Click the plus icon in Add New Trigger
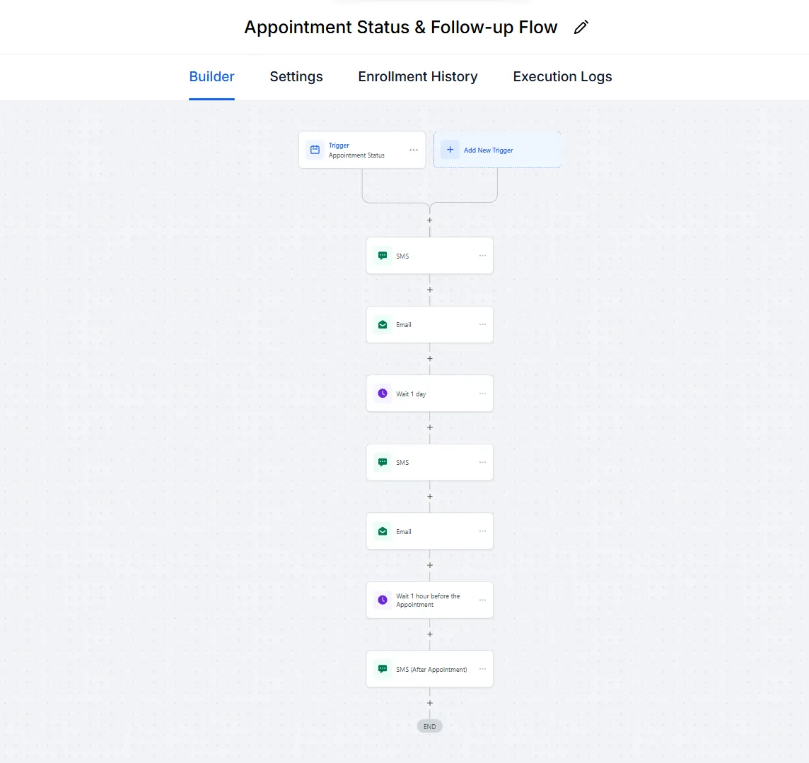 pos(450,150)
